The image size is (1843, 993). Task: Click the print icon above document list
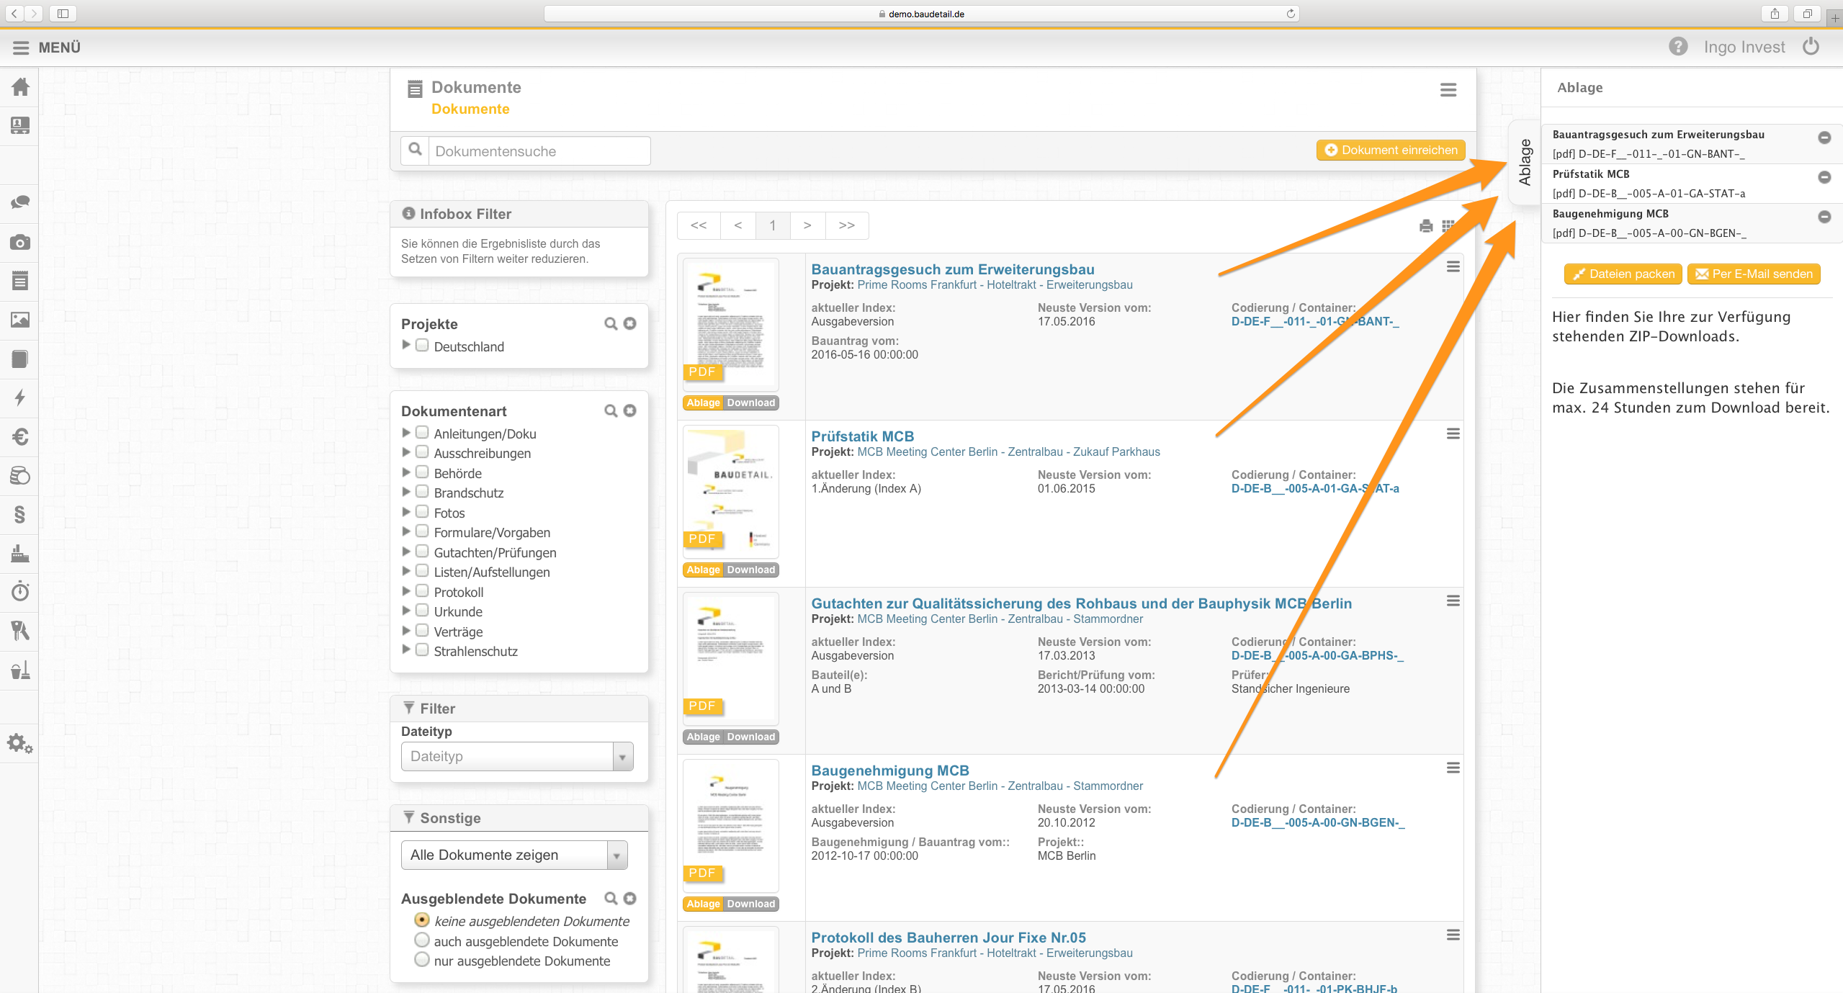1425,226
